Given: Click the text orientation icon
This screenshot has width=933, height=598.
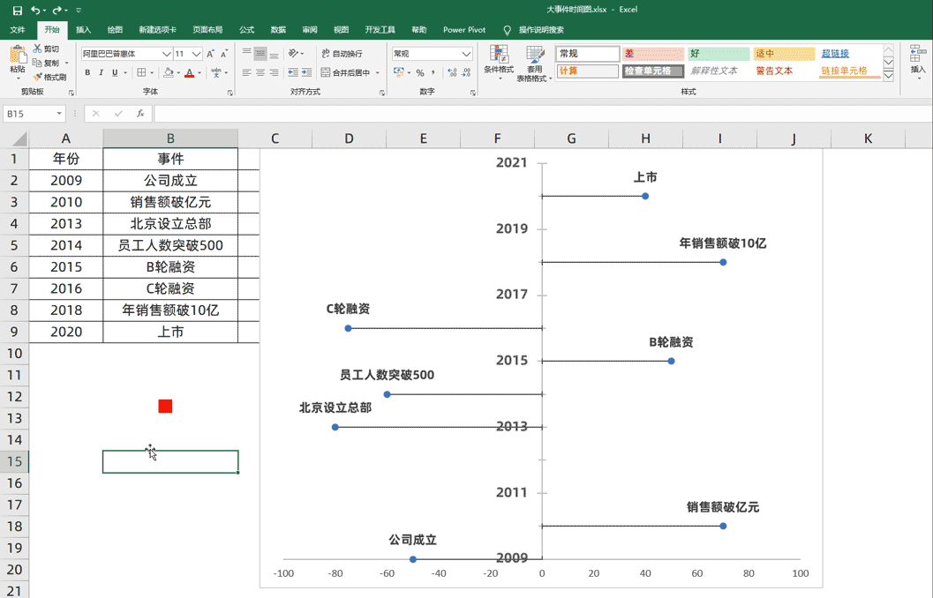Looking at the screenshot, I should (294, 54).
